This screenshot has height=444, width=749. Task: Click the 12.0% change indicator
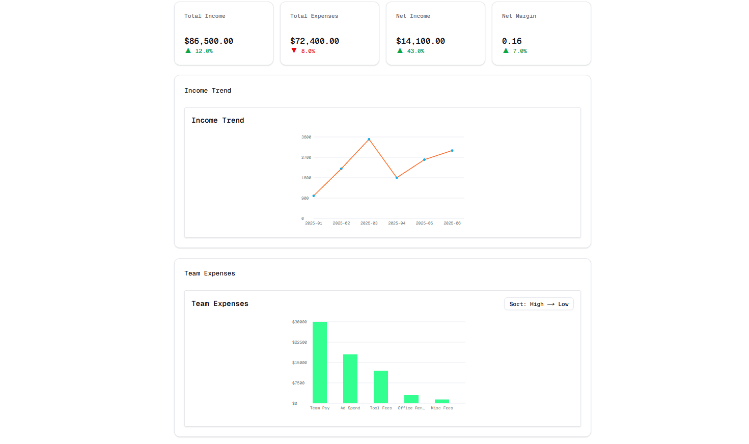point(204,51)
